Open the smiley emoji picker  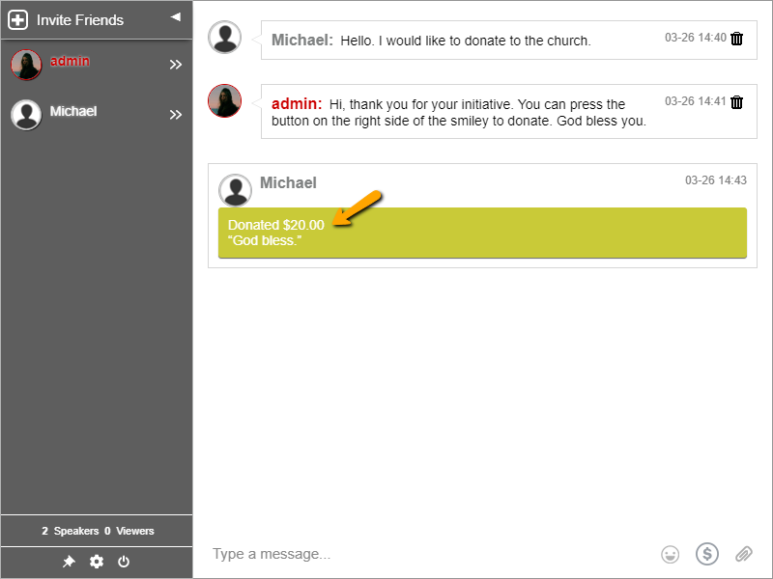click(x=670, y=554)
